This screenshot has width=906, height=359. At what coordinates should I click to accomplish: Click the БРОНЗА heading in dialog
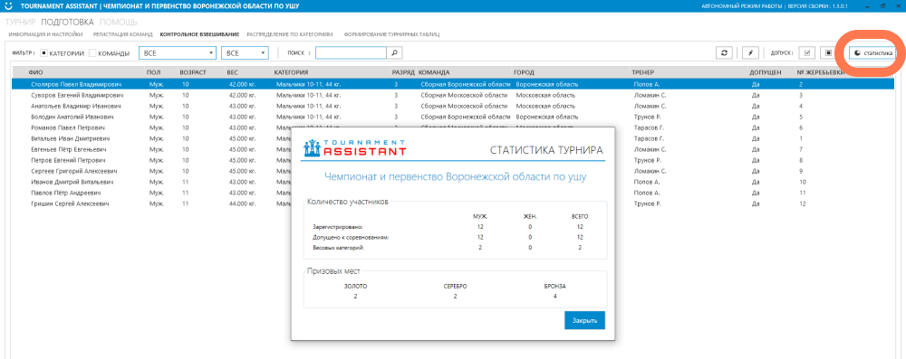pyautogui.click(x=554, y=287)
